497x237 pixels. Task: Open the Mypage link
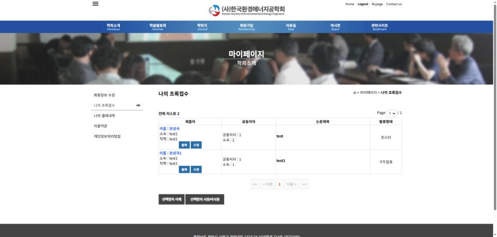click(377, 4)
